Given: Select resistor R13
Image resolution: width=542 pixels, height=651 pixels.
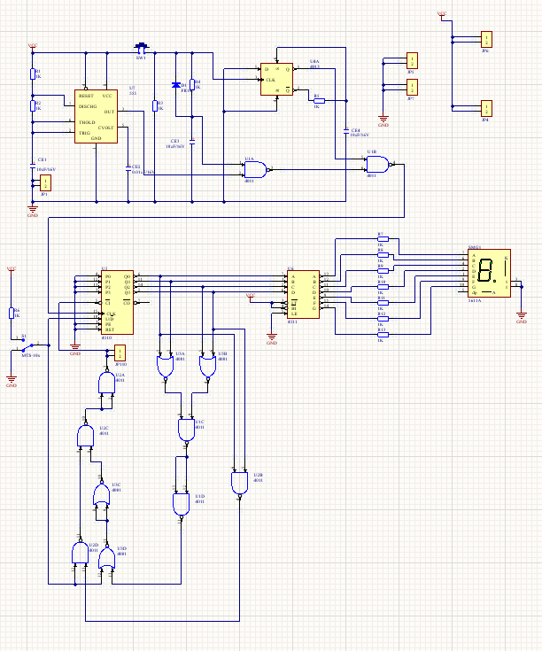Looking at the screenshot, I should tap(383, 335).
